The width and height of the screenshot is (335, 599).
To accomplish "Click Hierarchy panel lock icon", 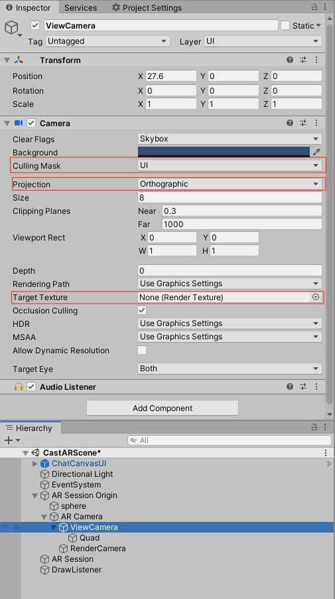I will (314, 427).
